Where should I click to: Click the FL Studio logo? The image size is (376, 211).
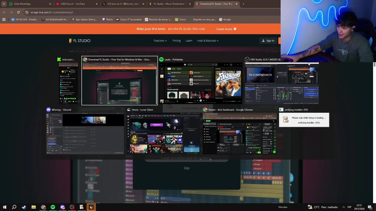80,41
